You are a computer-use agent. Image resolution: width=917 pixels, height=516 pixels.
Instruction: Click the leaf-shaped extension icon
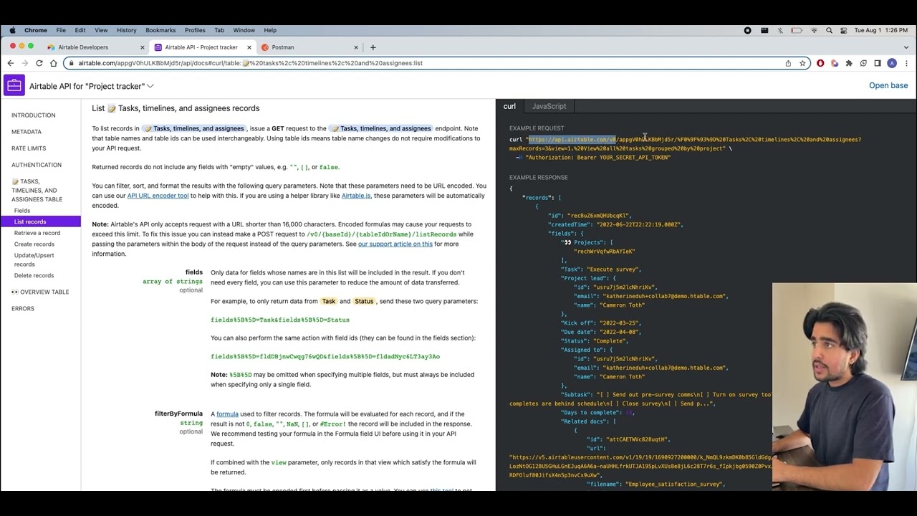[x=863, y=63]
